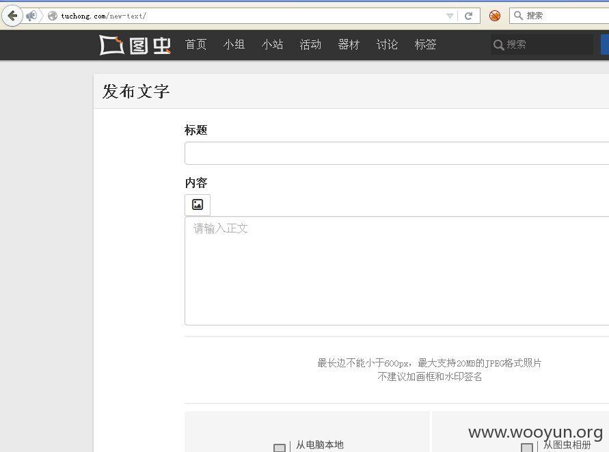The image size is (609, 452).
Task: Click the orange blocked-content toolbar icon
Action: (x=494, y=16)
